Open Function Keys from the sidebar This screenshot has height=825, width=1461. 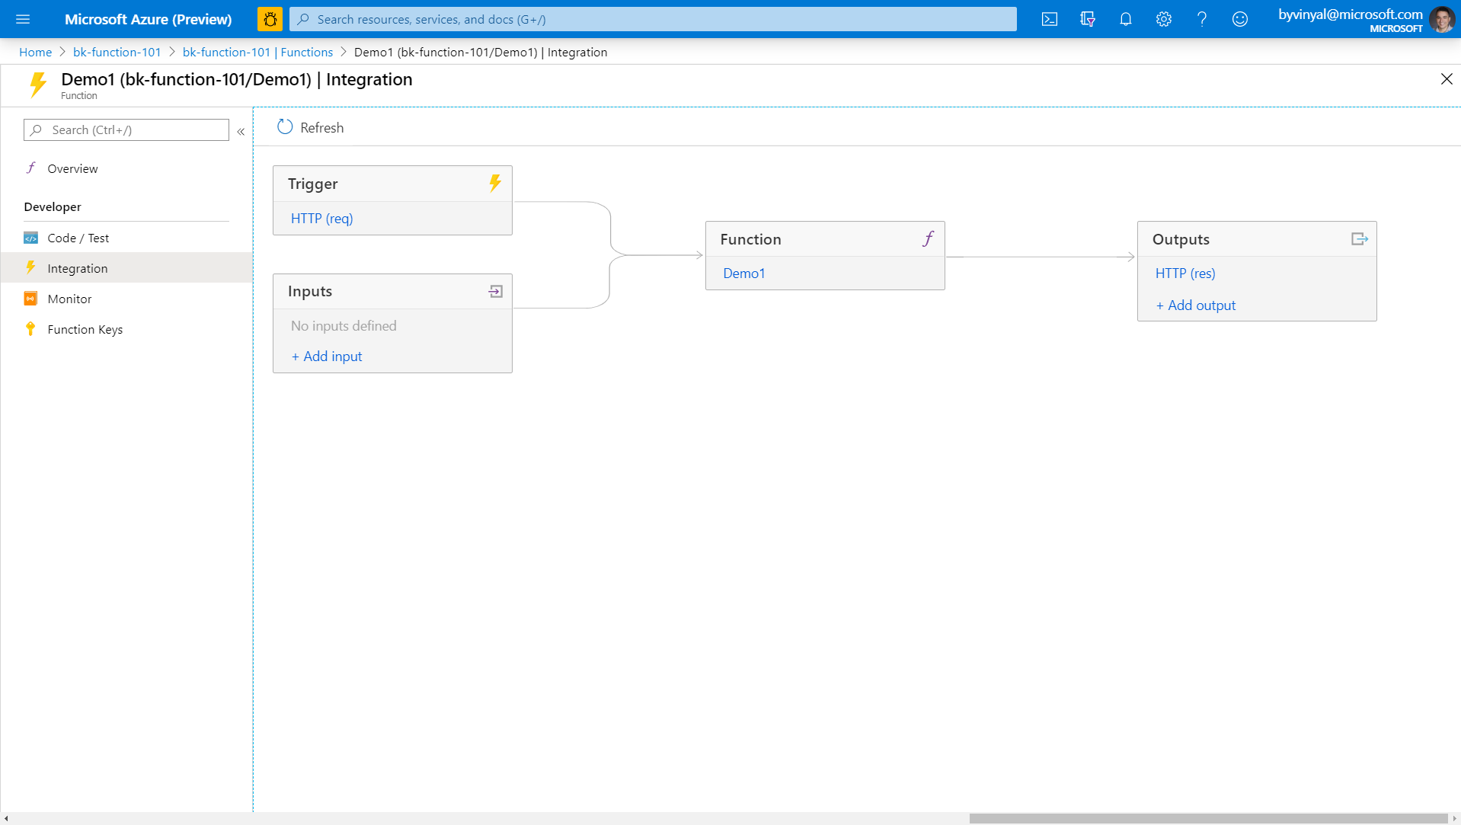point(85,329)
